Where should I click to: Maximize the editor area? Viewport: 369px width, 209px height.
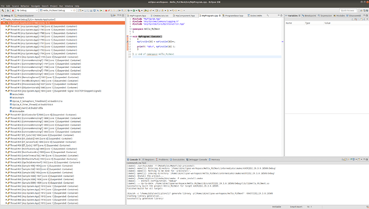pos(281,16)
